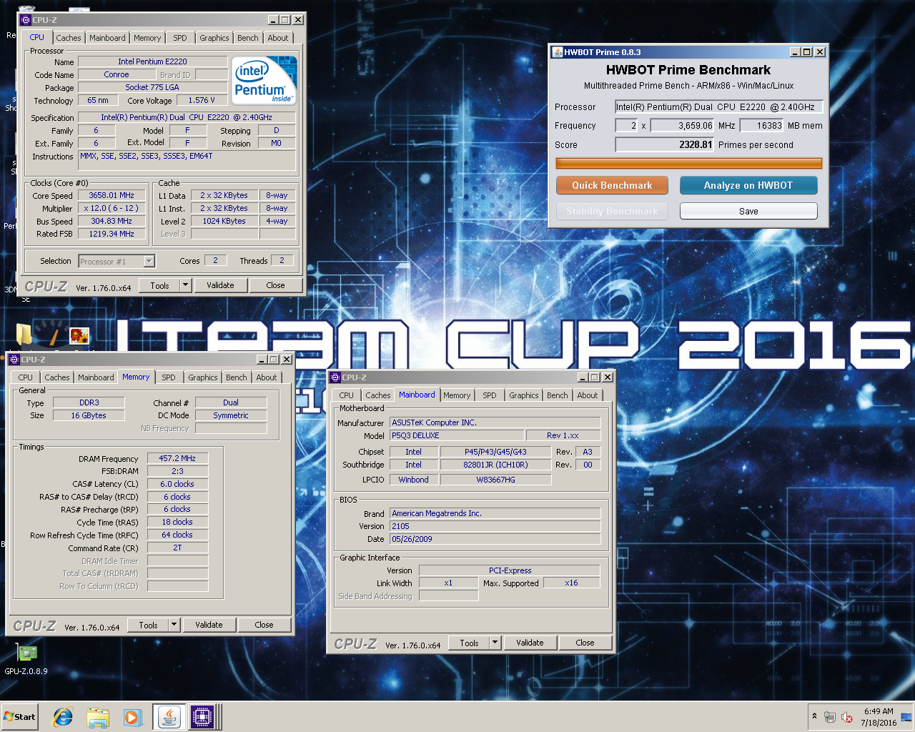The height and width of the screenshot is (732, 915).
Task: Switch to the CPU-Z taskbar button
Action: point(203,717)
